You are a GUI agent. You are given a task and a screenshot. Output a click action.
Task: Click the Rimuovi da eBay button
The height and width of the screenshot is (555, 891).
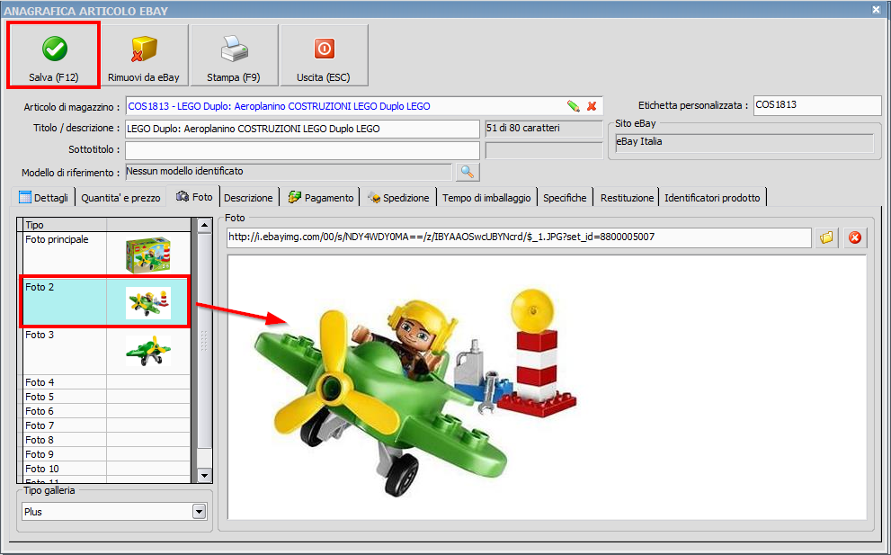click(144, 56)
